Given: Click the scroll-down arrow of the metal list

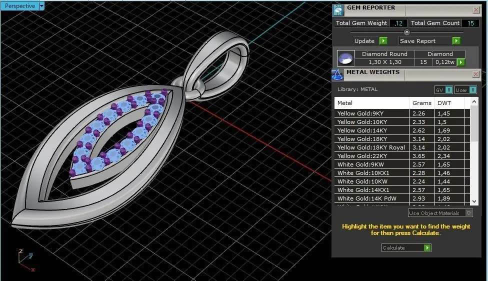Looking at the screenshot, I should pyautogui.click(x=474, y=201).
